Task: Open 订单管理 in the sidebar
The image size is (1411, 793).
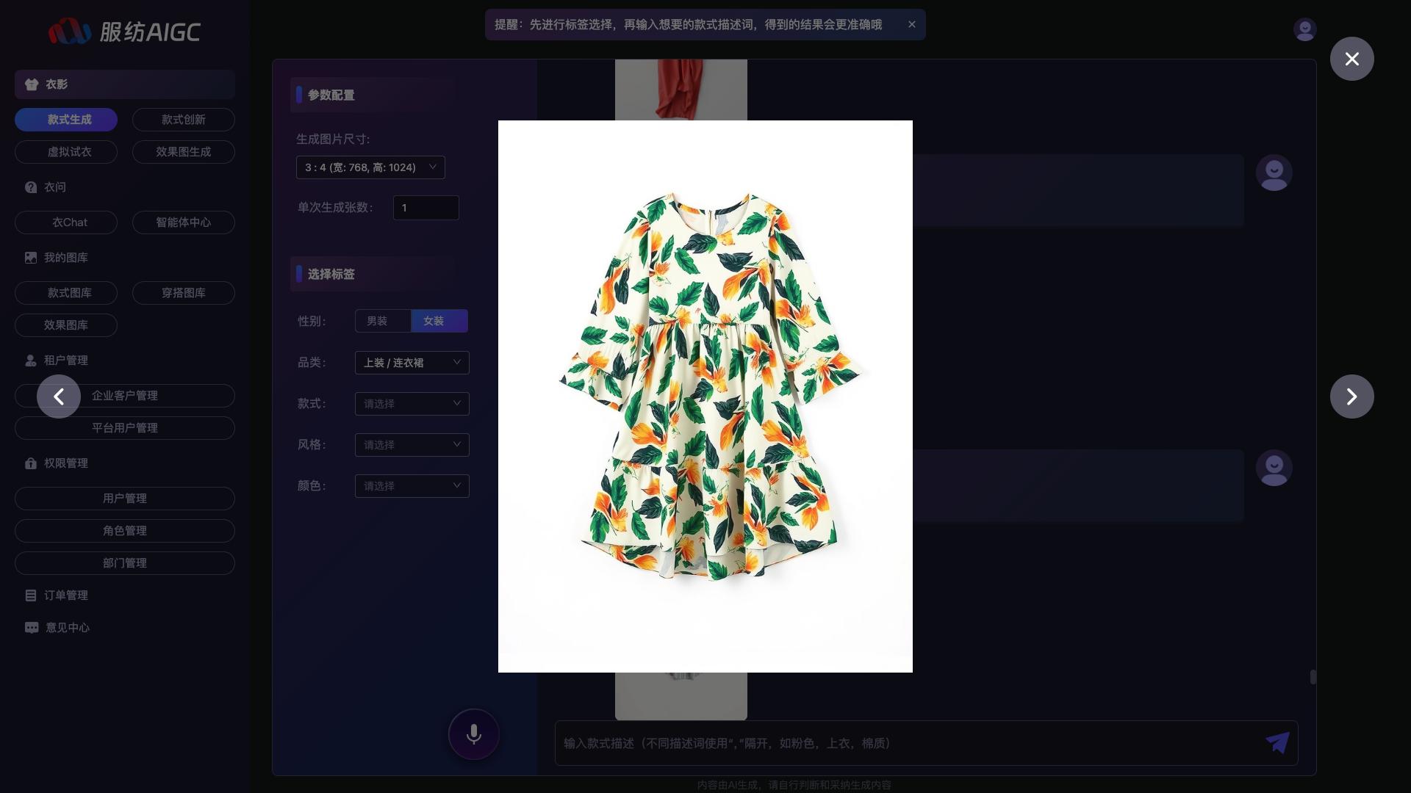Action: pyautogui.click(x=66, y=595)
